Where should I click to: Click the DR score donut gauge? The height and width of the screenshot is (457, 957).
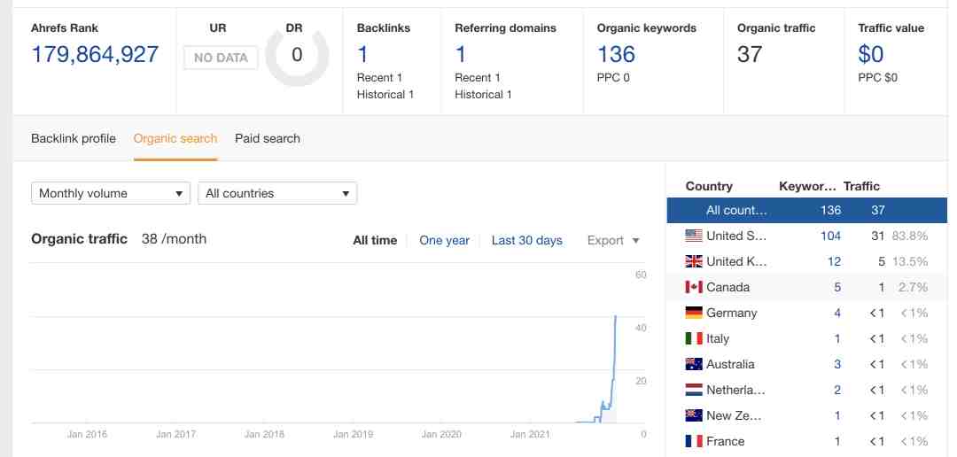297,56
